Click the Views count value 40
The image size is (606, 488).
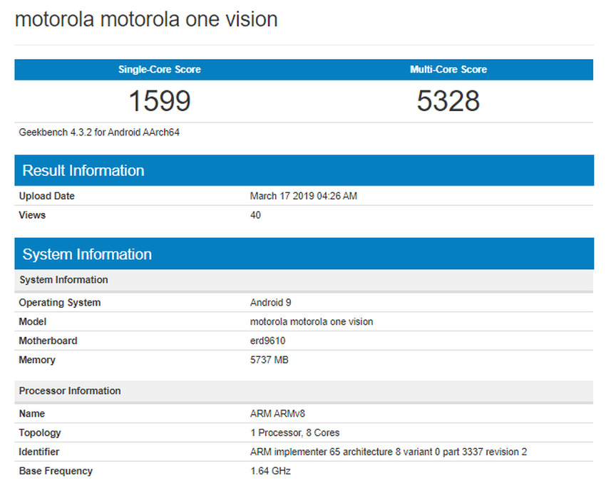(255, 215)
